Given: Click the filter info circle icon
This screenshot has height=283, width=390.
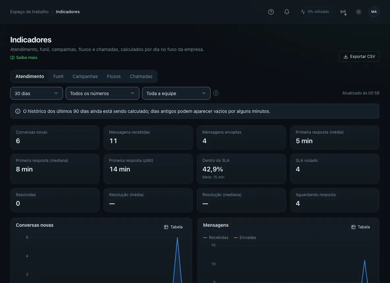Looking at the screenshot, I should (216, 93).
